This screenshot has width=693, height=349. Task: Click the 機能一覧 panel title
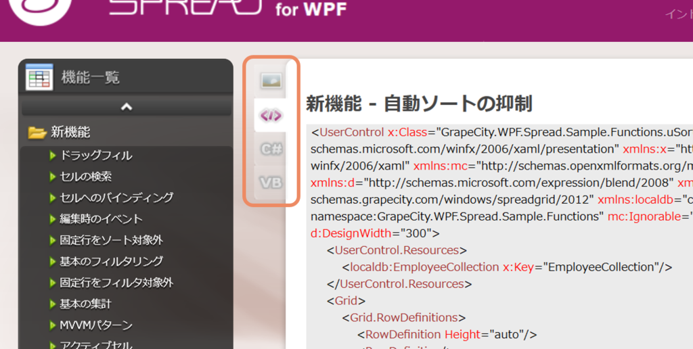point(91,78)
